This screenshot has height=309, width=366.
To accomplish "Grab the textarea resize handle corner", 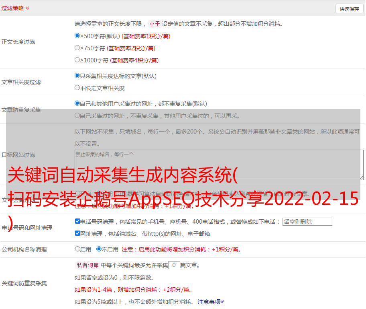I will coord(361,178).
